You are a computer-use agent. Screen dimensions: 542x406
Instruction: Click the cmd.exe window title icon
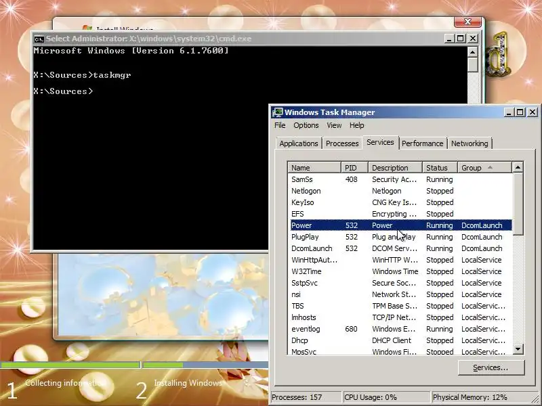click(39, 39)
